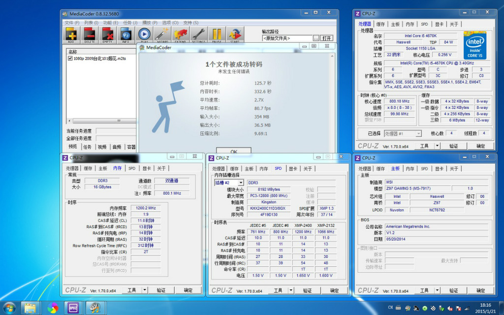Screen dimensions: 504x315
Task: Expand 工具 dropdown arrow in processor CPU-Z window
Action: point(437,146)
